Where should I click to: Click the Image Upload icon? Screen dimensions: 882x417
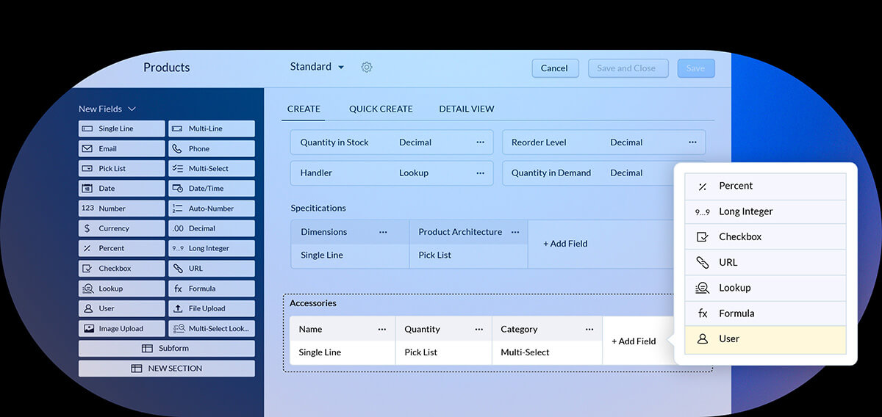point(88,328)
